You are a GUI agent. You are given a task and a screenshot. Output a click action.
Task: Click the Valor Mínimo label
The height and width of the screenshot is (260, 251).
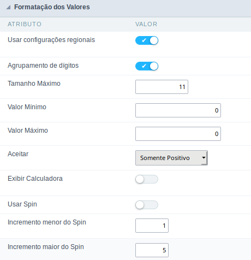pyautogui.click(x=27, y=107)
